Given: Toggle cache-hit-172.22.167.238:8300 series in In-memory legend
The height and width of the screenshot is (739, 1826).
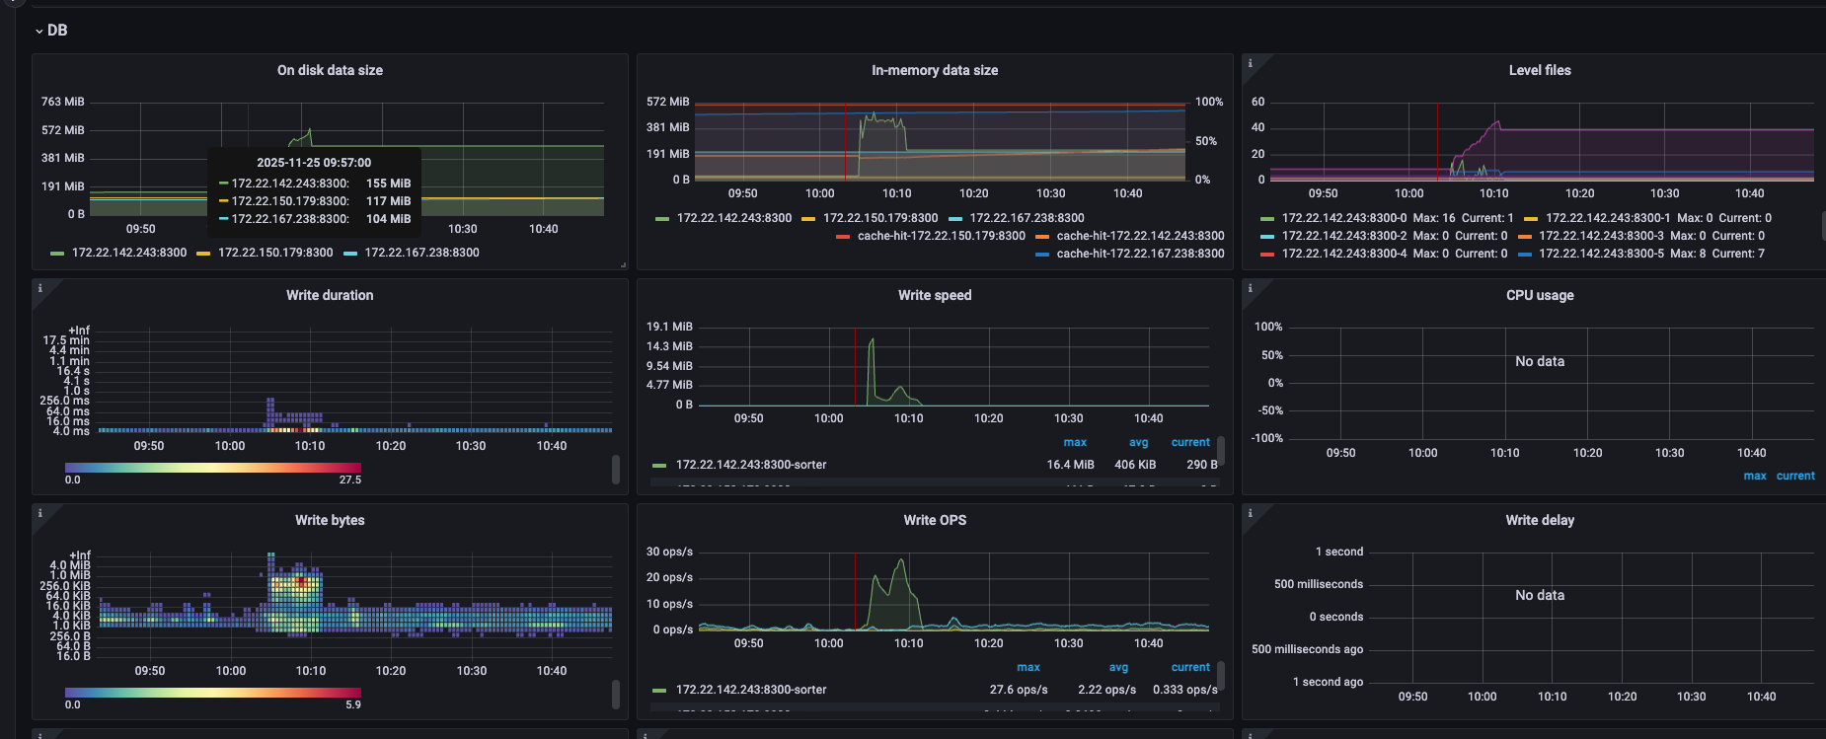Looking at the screenshot, I should 1139,254.
